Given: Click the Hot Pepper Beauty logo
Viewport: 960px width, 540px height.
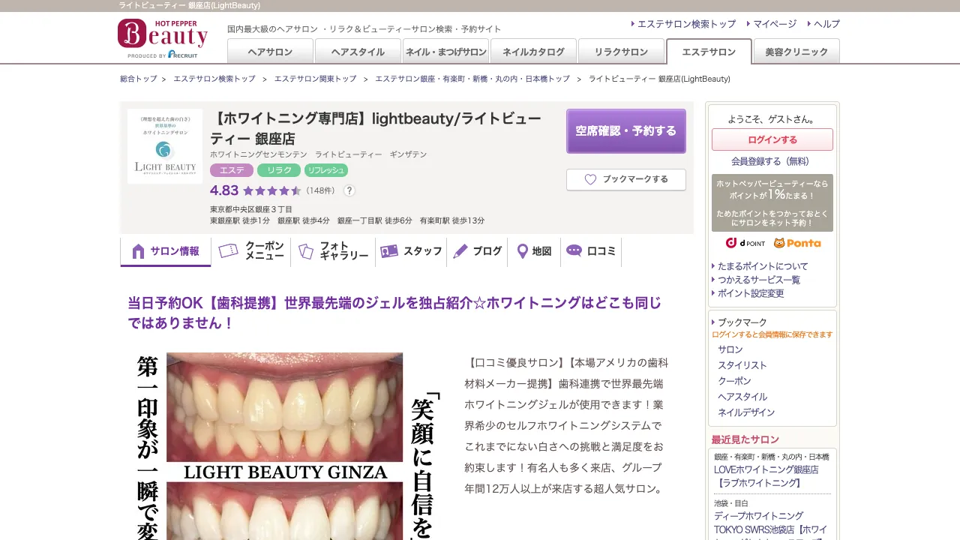Looking at the screenshot, I should [x=163, y=38].
